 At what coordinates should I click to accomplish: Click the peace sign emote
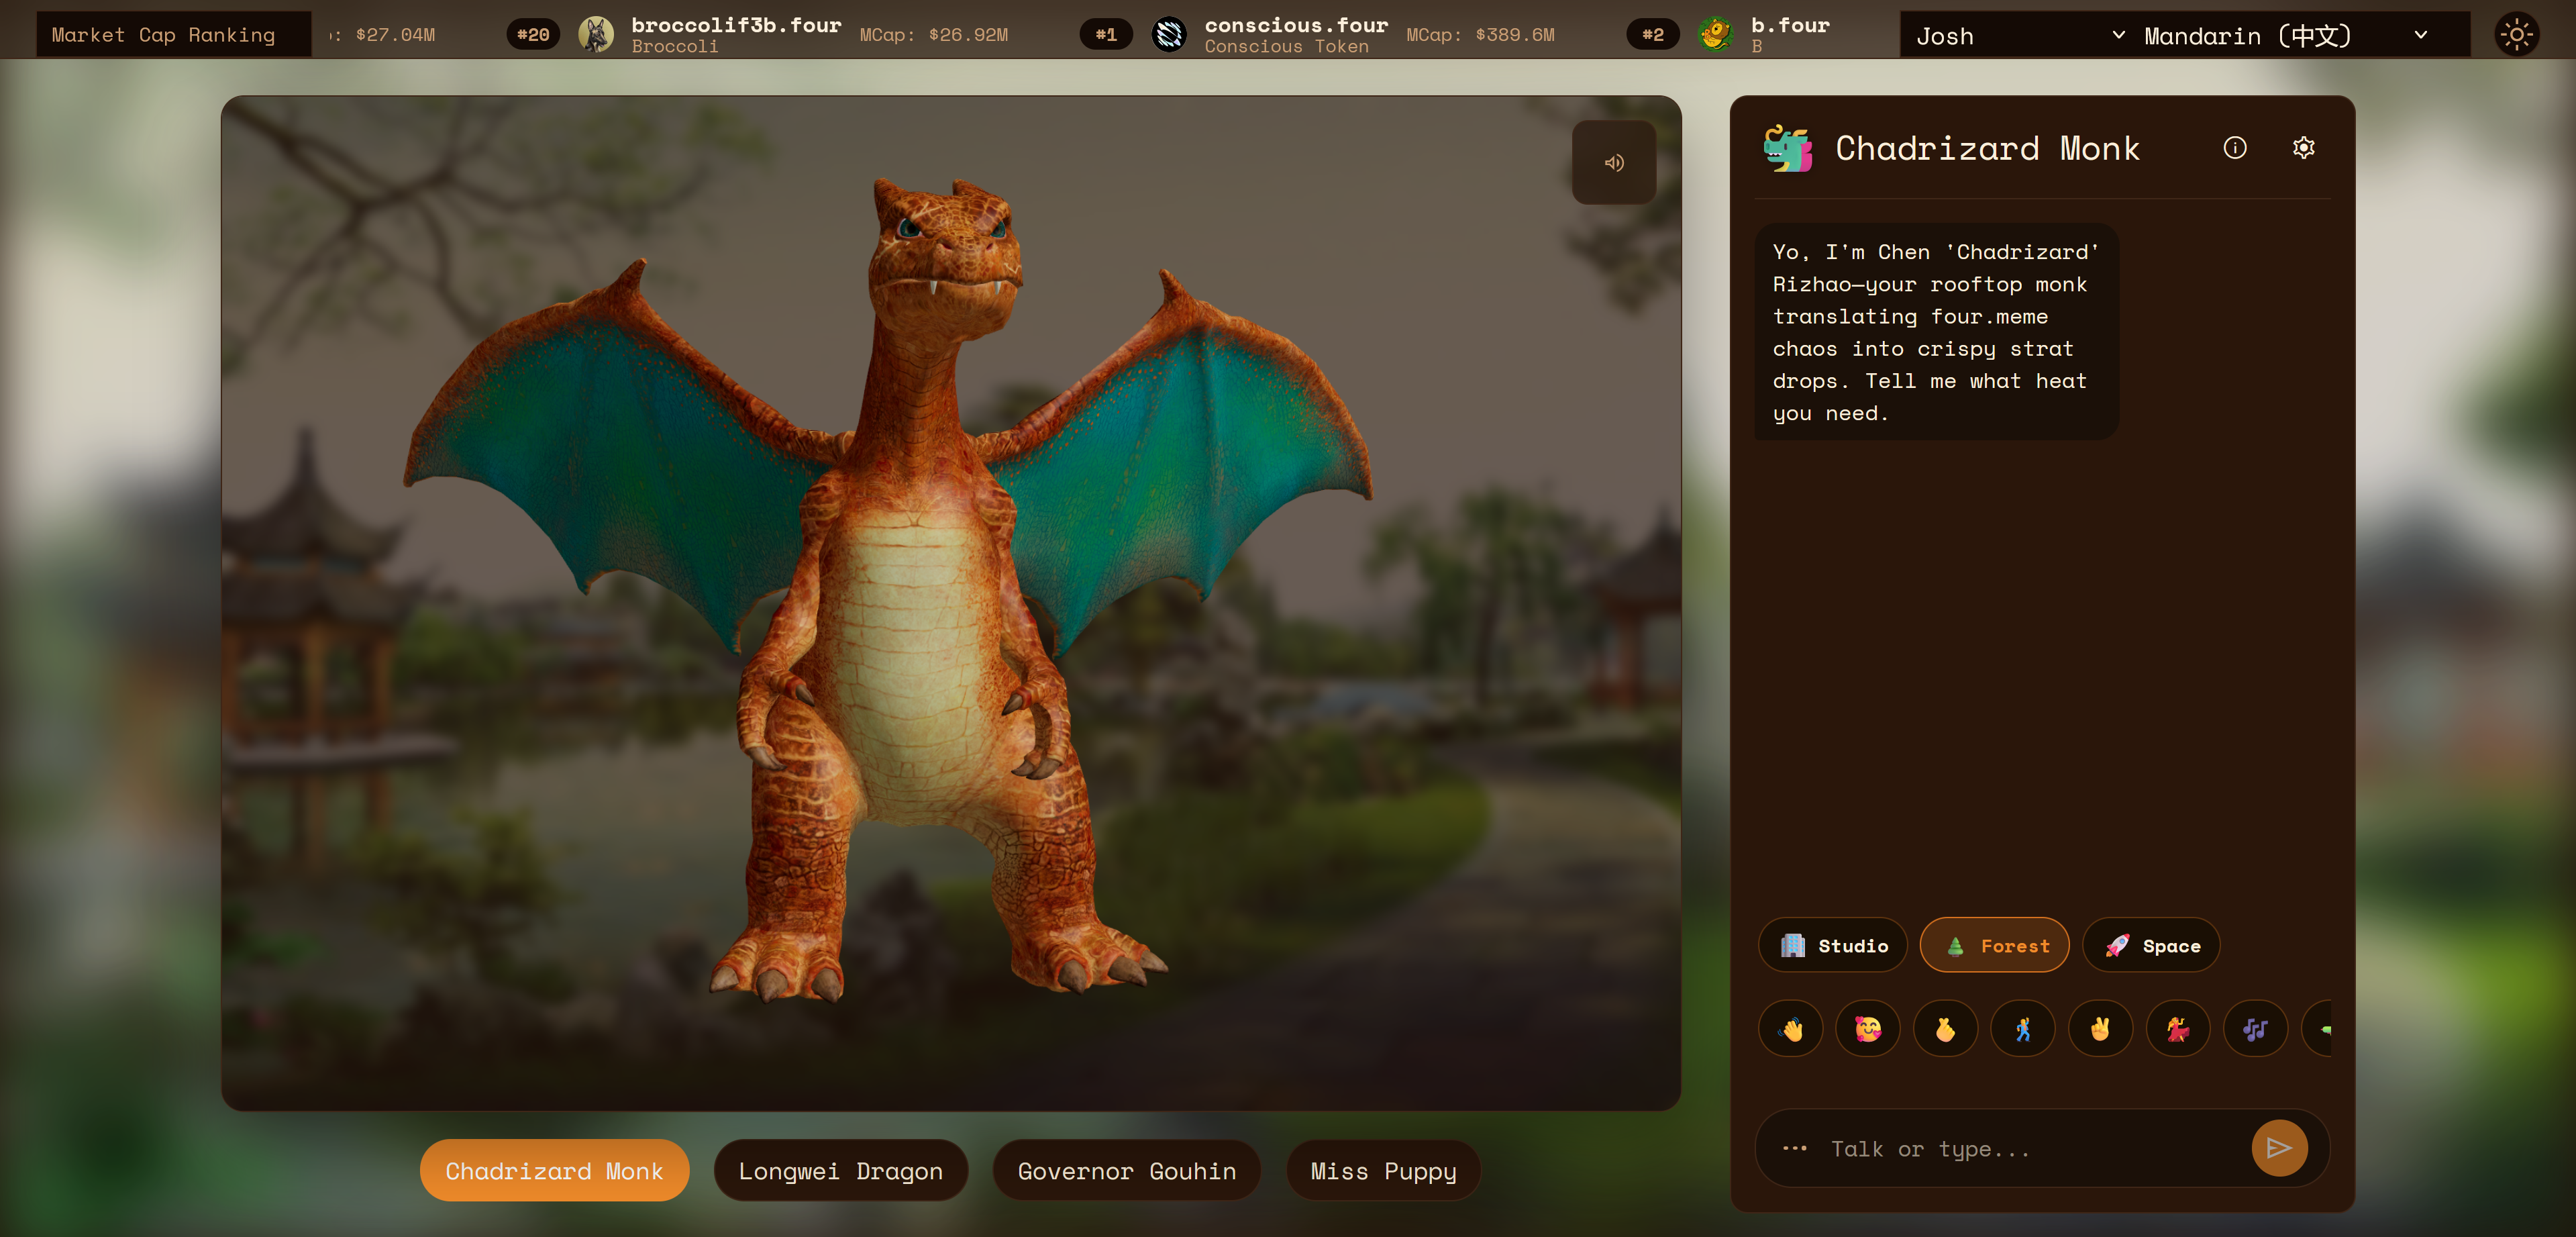pyautogui.click(x=2100, y=1028)
